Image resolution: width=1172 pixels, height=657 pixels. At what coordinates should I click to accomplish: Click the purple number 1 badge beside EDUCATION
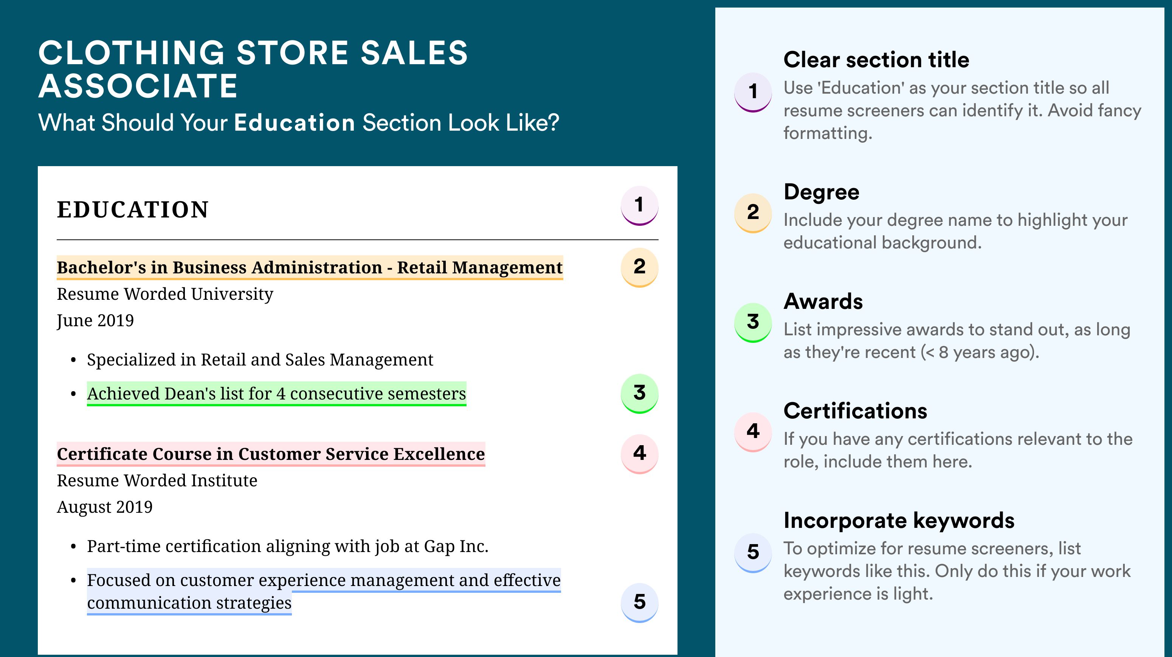(639, 205)
